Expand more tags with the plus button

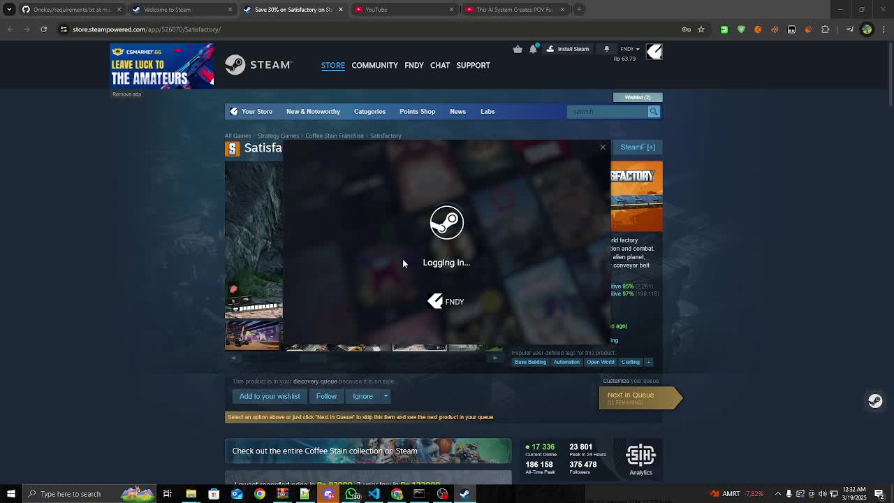coord(648,362)
